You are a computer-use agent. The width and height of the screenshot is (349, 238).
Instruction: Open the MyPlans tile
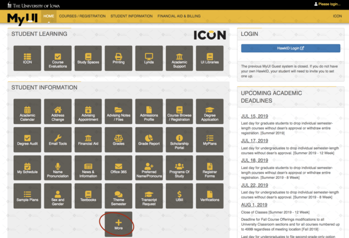(209, 140)
